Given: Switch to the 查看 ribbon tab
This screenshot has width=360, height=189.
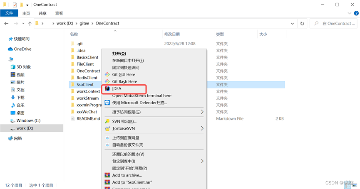Looking at the screenshot, I should [59, 13].
